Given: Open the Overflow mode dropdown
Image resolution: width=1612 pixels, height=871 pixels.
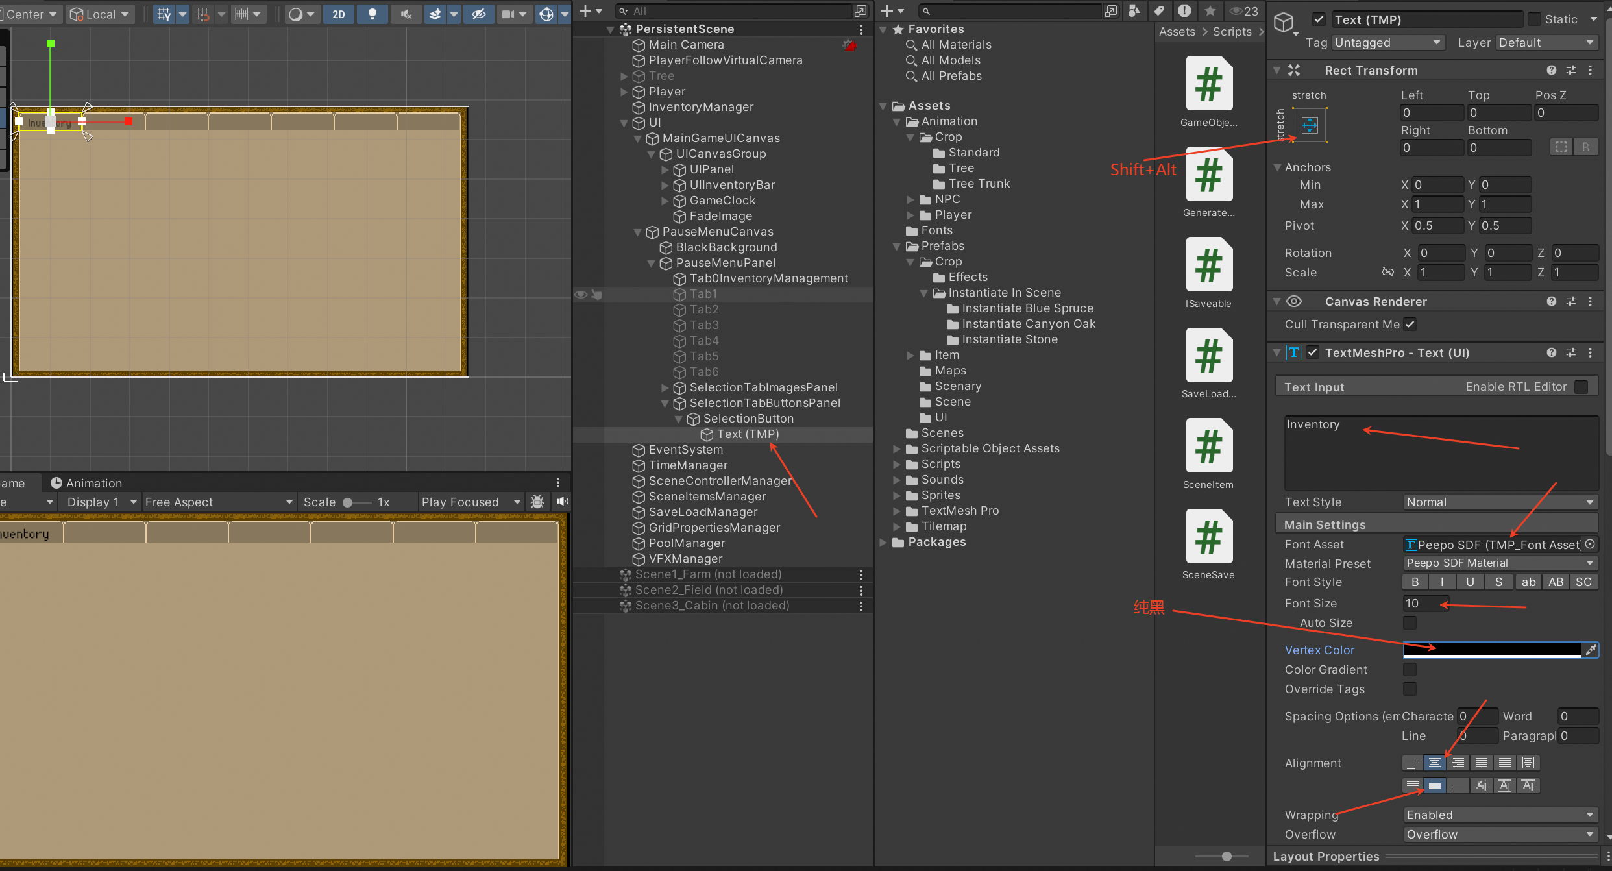Looking at the screenshot, I should [1499, 835].
